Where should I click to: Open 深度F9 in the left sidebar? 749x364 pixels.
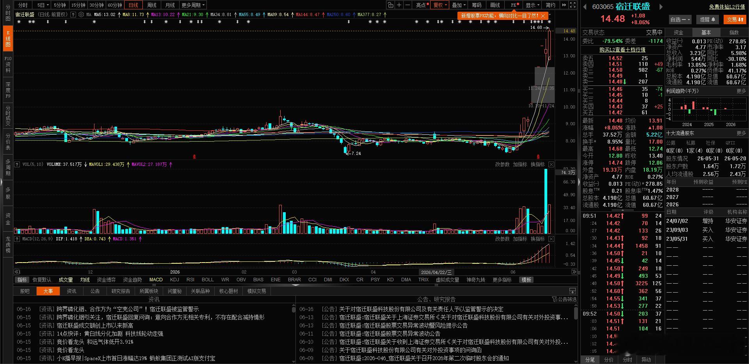pos(8,90)
